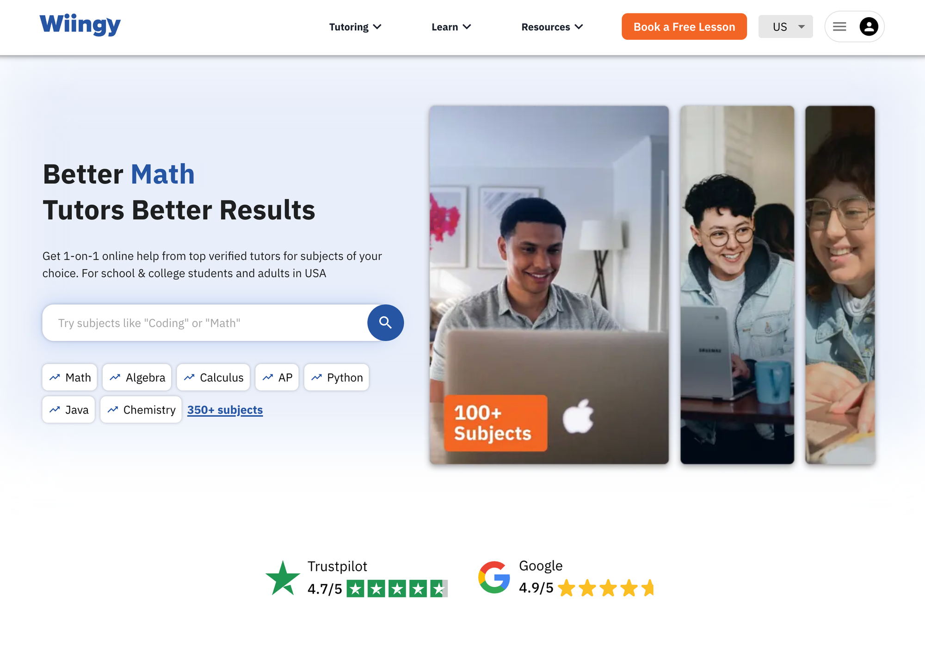This screenshot has height=649, width=925.
Task: Click the blue search magnifier button
Action: click(385, 323)
